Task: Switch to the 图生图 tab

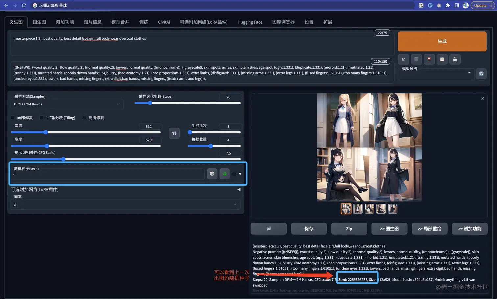Action: pos(39,22)
